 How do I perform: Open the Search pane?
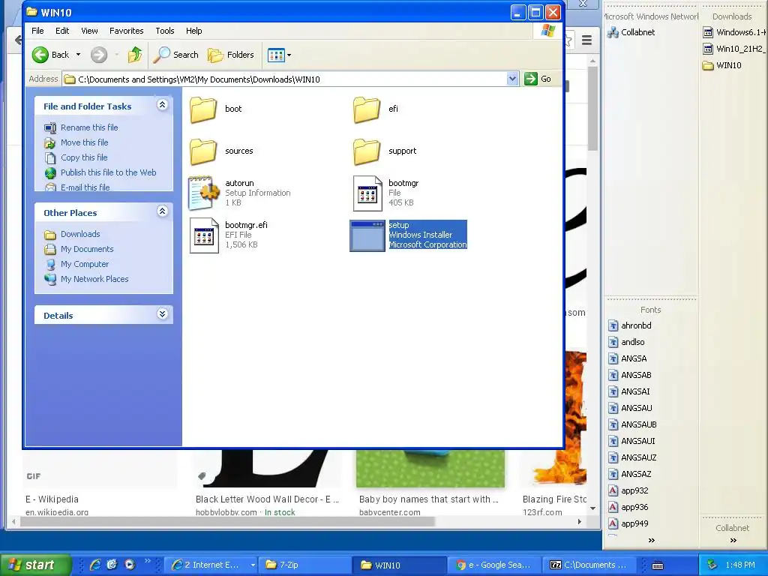pos(175,55)
